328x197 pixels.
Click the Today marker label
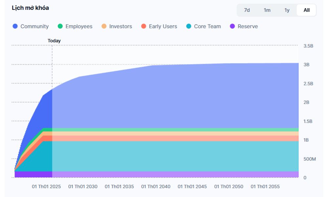point(54,41)
